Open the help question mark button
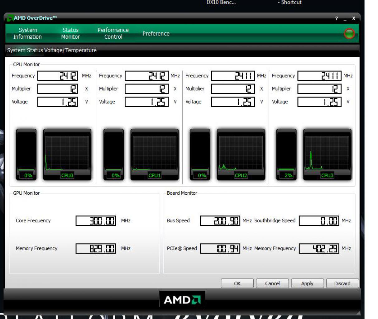Image resolution: width=378 pixels, height=319 pixels. click(x=337, y=18)
